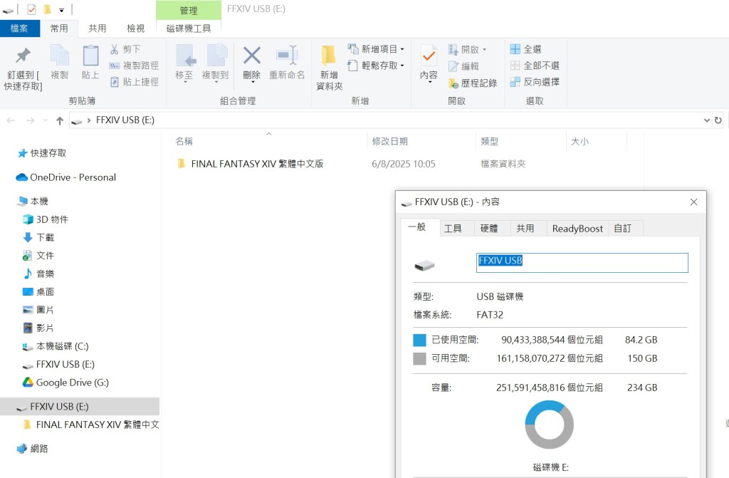
Task: Select Google Drive (G:) in sidebar
Action: [x=72, y=383]
